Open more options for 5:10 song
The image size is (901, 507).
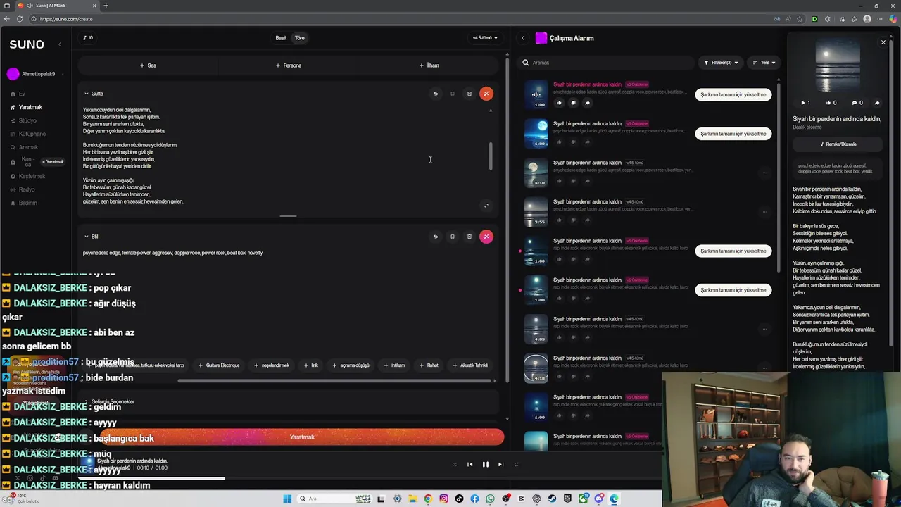[764, 173]
